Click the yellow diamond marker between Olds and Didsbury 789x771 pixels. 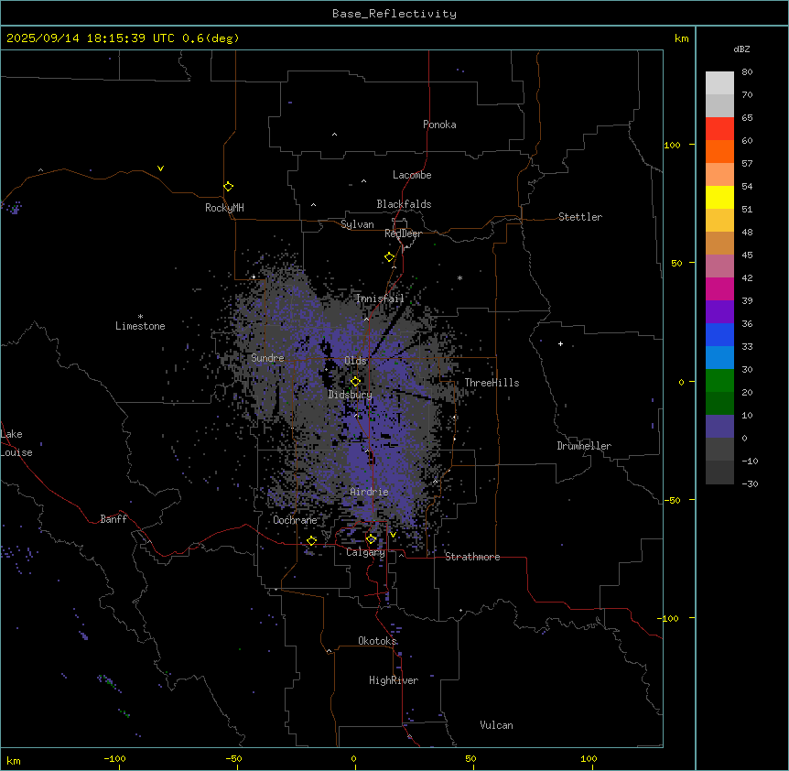coord(355,382)
